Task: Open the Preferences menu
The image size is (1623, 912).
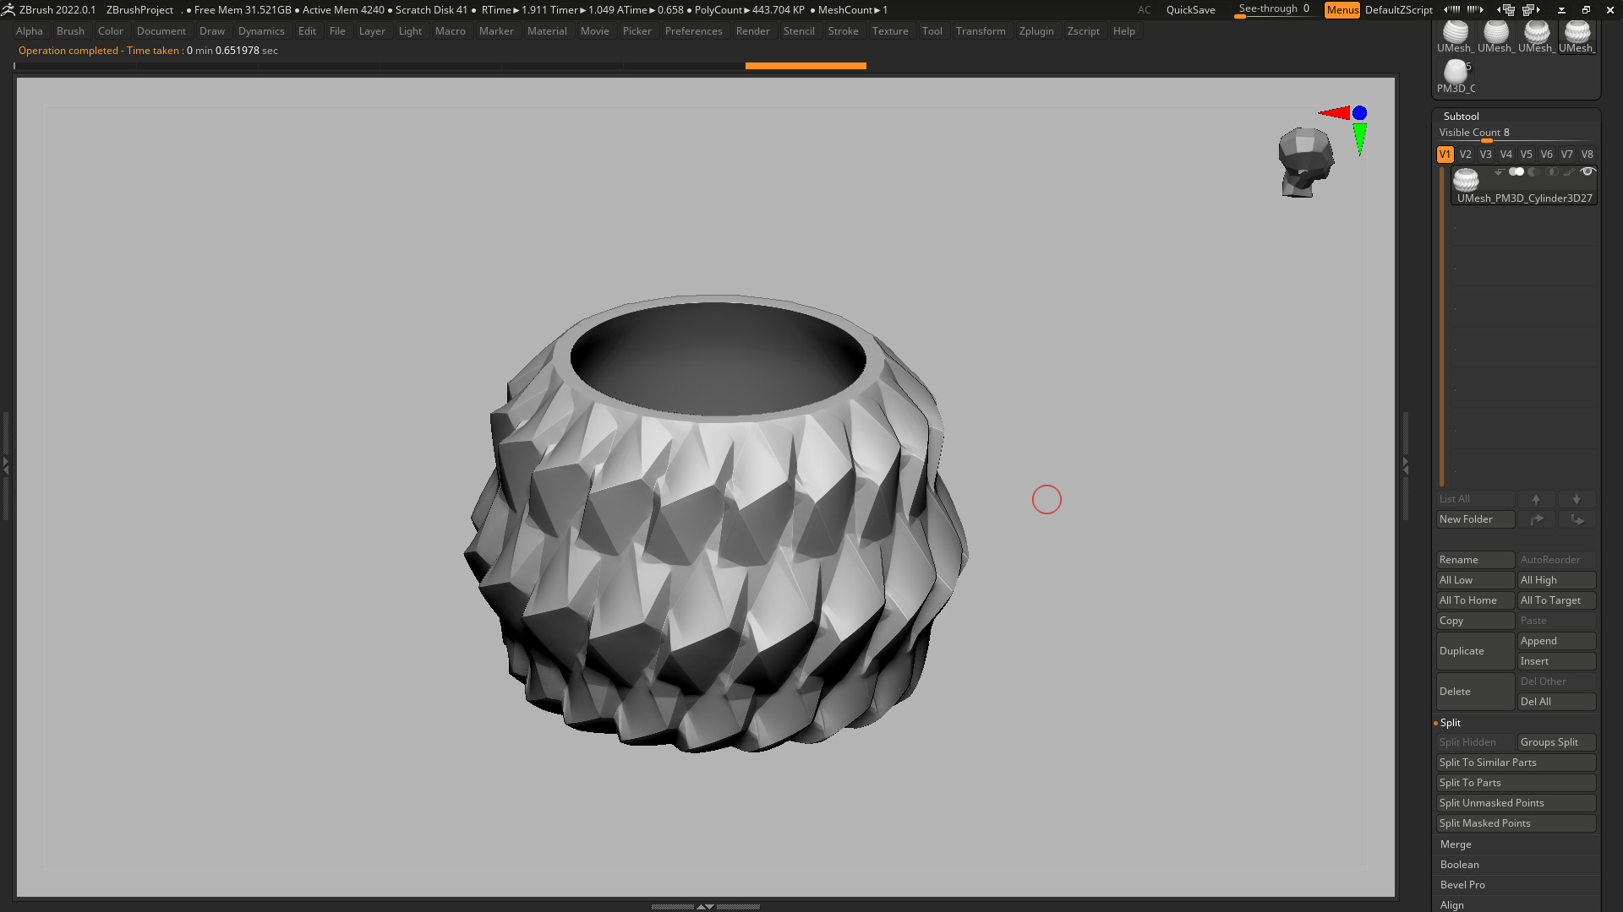Action: [693, 31]
